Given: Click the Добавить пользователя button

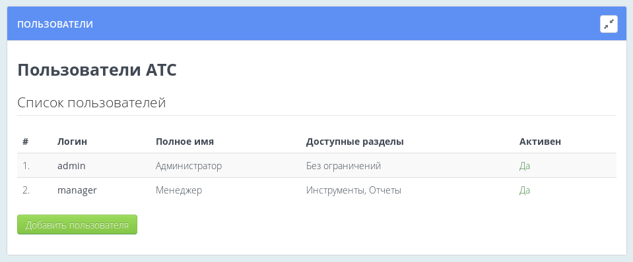Looking at the screenshot, I should (77, 224).
